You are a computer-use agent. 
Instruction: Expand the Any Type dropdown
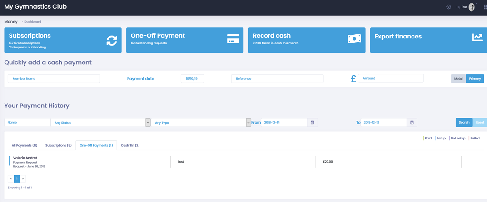(248, 122)
